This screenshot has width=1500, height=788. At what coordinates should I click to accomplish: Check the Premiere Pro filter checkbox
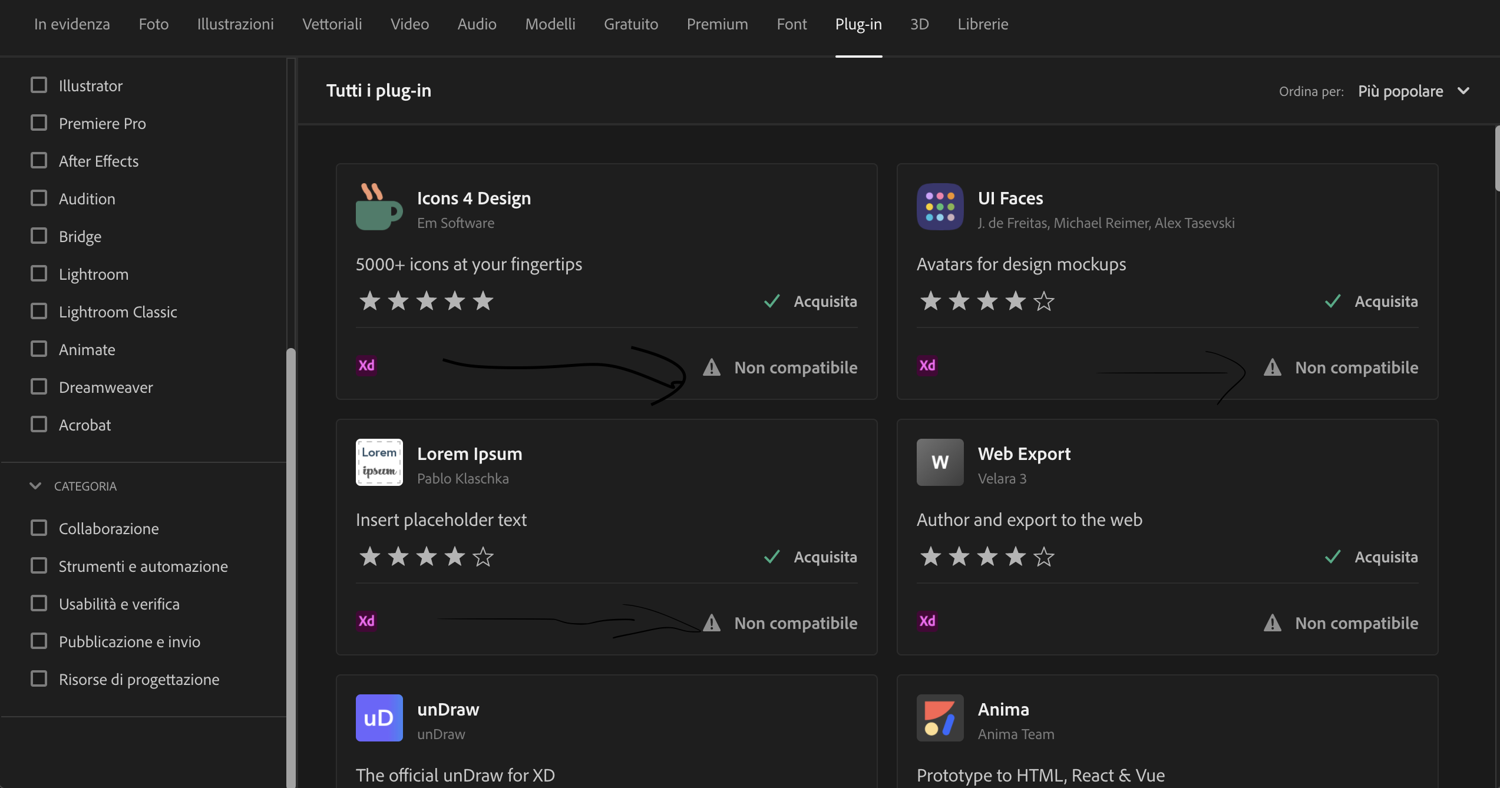(x=39, y=123)
